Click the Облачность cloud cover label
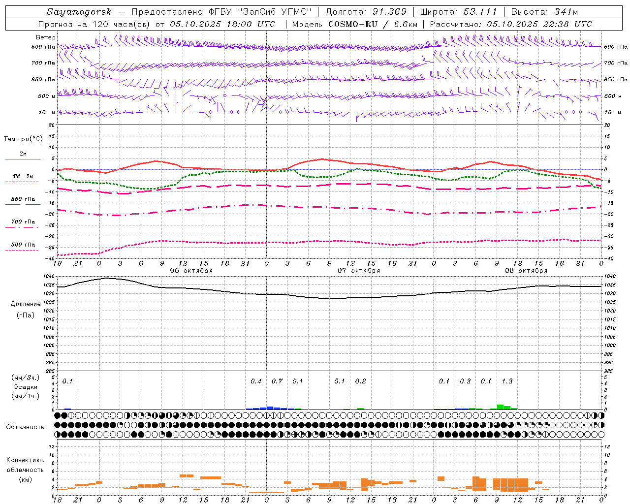Screen dimensions: 630x504 click(x=25, y=427)
